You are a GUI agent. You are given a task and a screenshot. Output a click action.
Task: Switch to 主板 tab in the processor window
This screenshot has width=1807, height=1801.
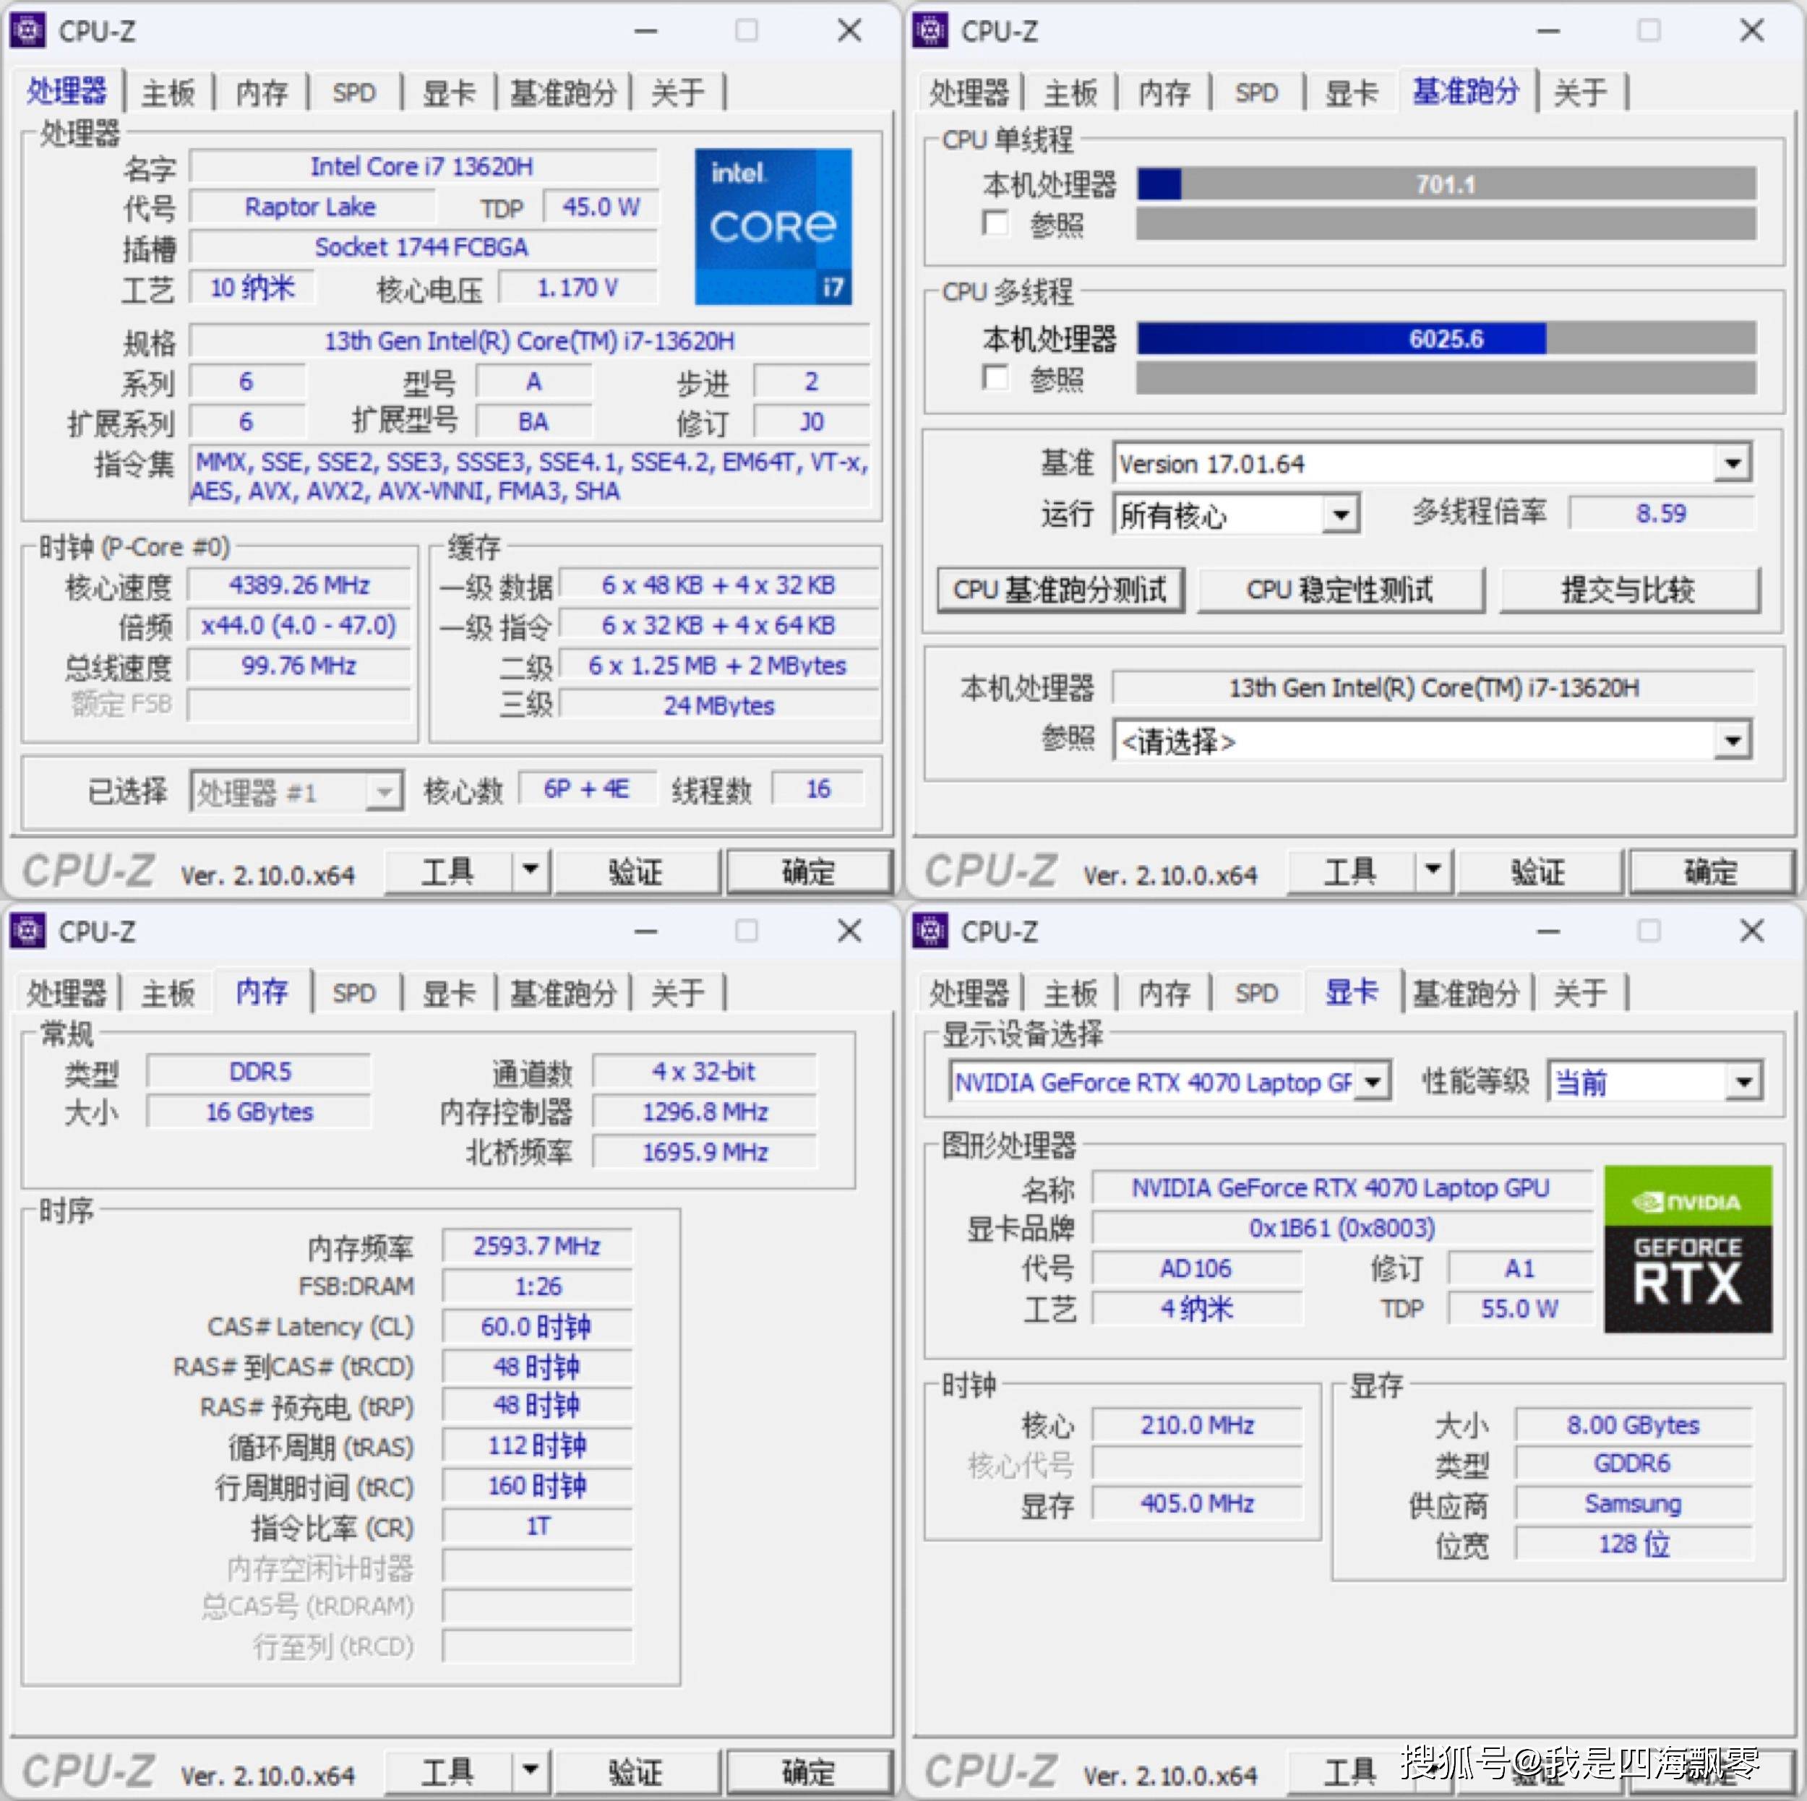tap(168, 93)
